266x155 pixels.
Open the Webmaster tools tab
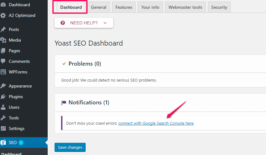point(185,7)
